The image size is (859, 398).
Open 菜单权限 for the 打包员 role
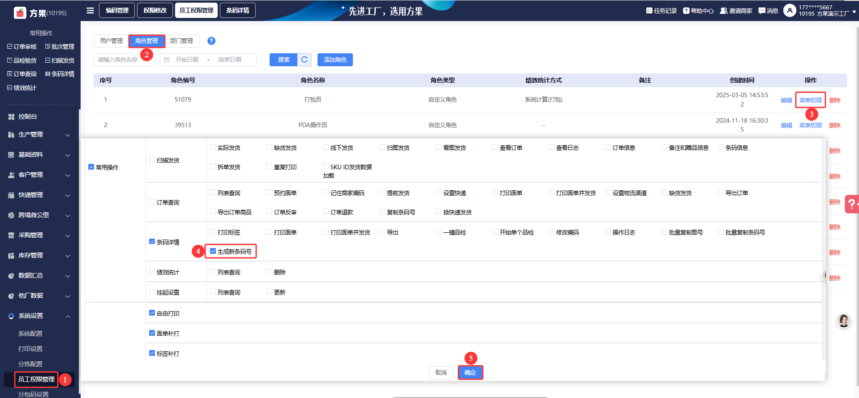click(x=810, y=100)
